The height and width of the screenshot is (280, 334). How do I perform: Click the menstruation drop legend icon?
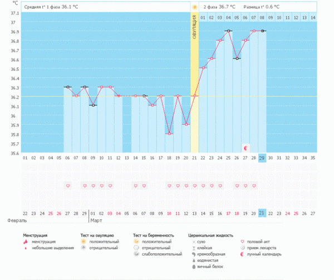pos(26,242)
